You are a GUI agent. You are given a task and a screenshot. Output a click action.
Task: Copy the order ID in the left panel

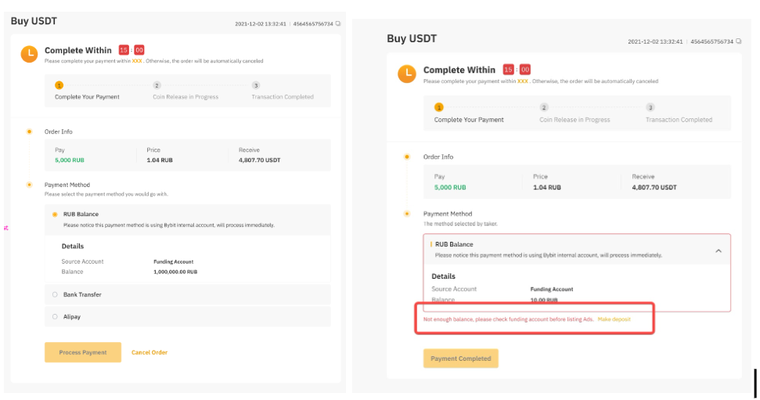coord(338,23)
